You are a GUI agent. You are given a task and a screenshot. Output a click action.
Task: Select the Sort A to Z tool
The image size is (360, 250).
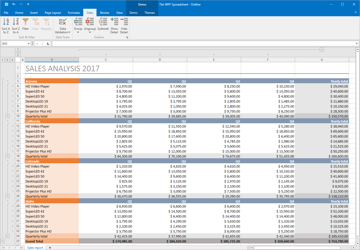[6, 25]
